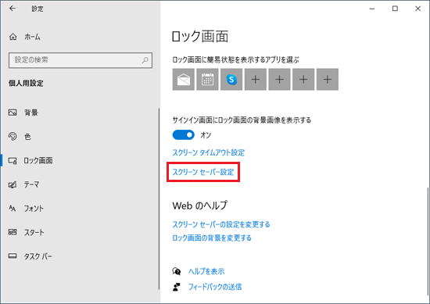Open the フォント settings page
Screen dimensions: 430x304
pyautogui.click(x=34, y=209)
